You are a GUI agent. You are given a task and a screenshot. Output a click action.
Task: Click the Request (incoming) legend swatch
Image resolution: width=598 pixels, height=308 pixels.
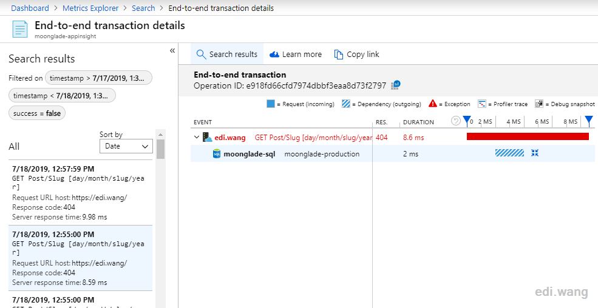(x=270, y=104)
